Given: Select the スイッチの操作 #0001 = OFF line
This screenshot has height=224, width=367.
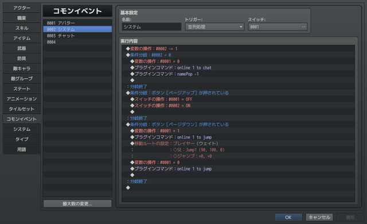Looking at the screenshot, I should click(239, 99).
